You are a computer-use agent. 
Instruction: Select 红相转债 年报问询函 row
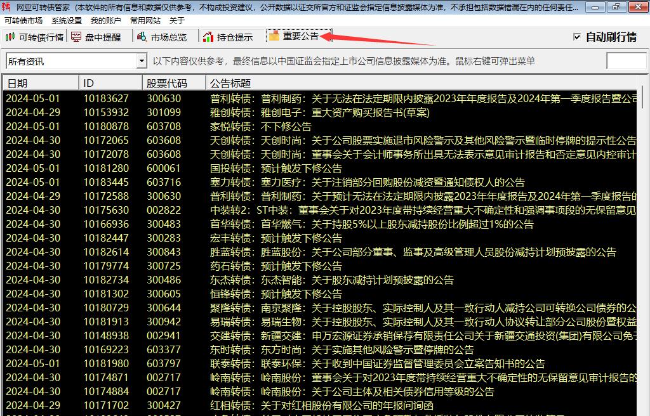[x=320, y=406]
